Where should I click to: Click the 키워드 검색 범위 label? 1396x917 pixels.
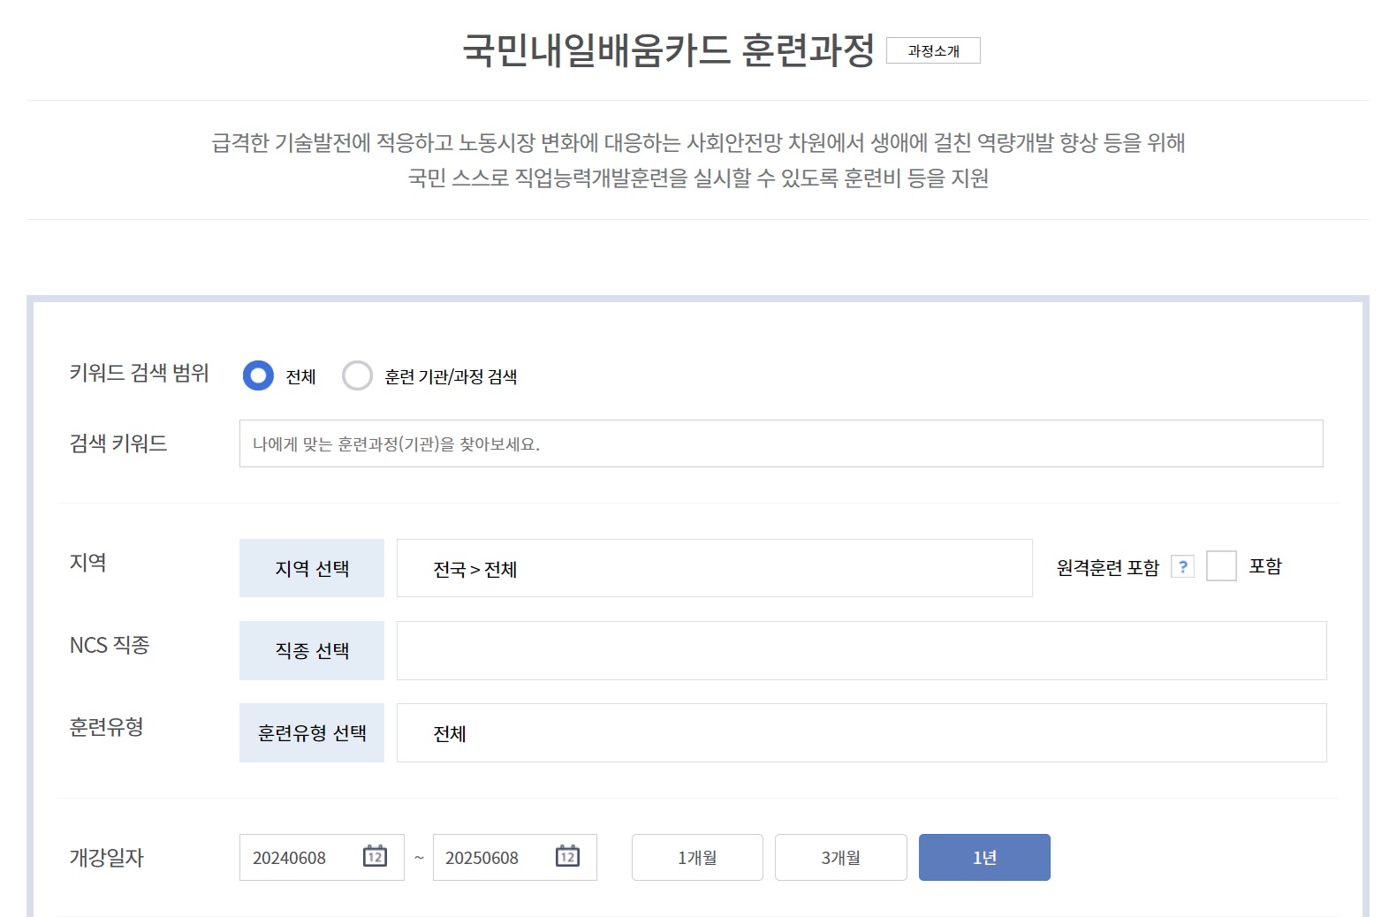(x=139, y=373)
